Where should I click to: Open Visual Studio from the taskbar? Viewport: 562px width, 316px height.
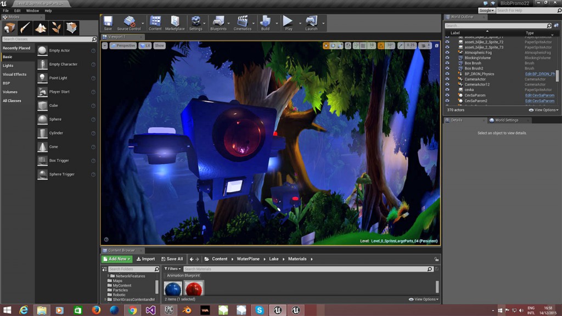[151, 311]
